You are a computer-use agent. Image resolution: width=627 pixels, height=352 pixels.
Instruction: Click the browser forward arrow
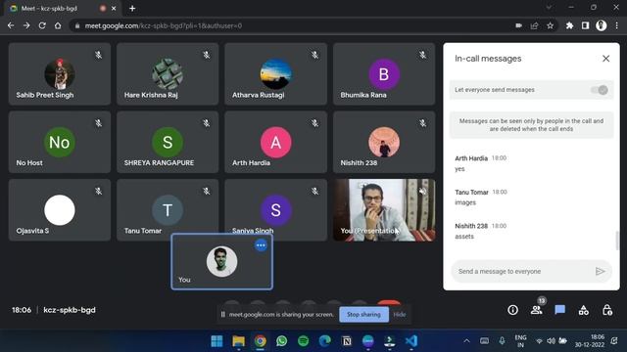click(x=26, y=25)
